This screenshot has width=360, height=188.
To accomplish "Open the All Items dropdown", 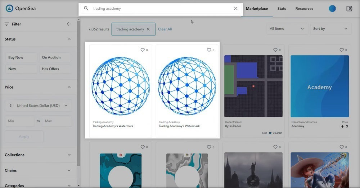I will (287, 29).
